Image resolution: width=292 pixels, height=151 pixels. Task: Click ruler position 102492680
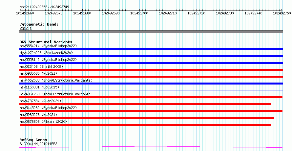pyautogui.click(x=82, y=13)
